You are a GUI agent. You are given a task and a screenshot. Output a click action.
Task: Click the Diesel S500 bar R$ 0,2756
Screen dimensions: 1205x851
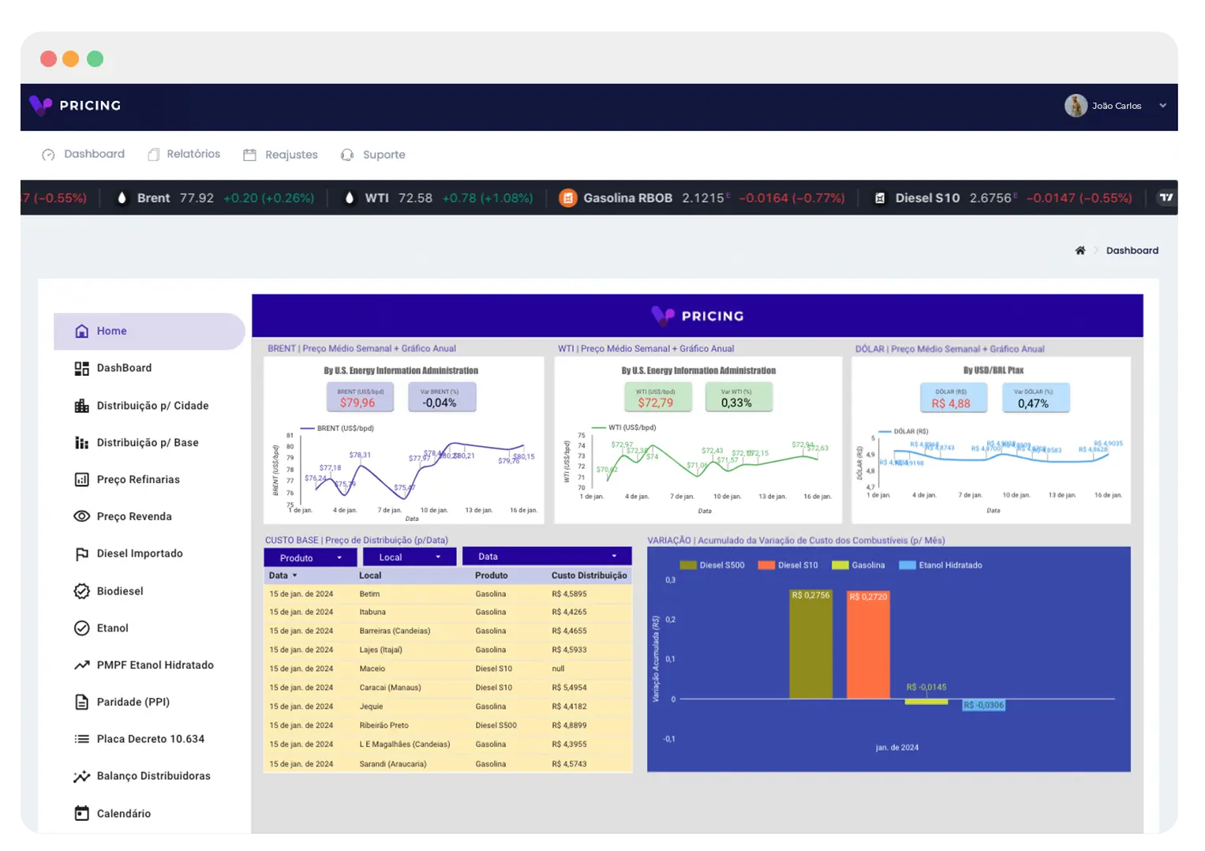point(810,643)
